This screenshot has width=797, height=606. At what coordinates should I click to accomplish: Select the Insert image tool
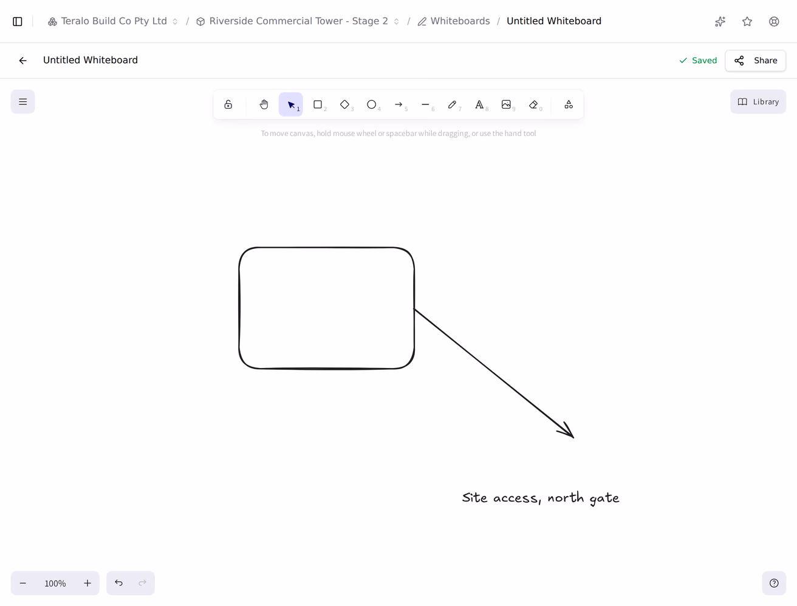[x=506, y=104]
